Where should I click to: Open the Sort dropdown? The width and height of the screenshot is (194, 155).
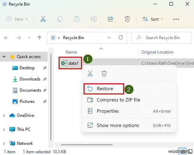(153, 19)
